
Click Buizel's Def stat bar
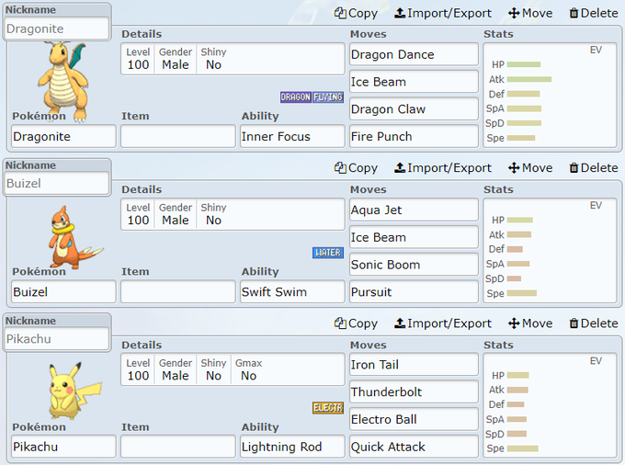point(515,249)
